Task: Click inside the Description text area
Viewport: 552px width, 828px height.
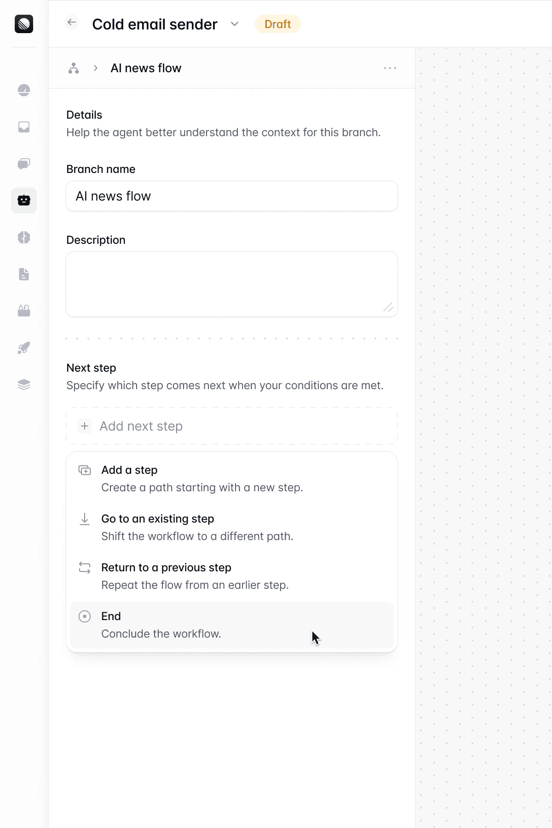Action: pos(232,284)
